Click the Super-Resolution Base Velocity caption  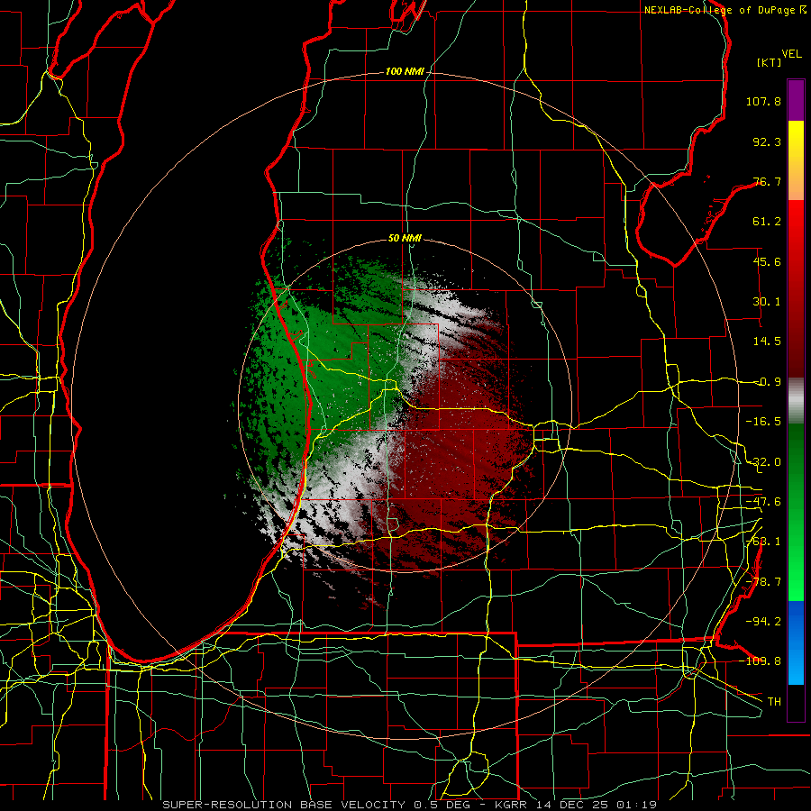click(x=410, y=805)
